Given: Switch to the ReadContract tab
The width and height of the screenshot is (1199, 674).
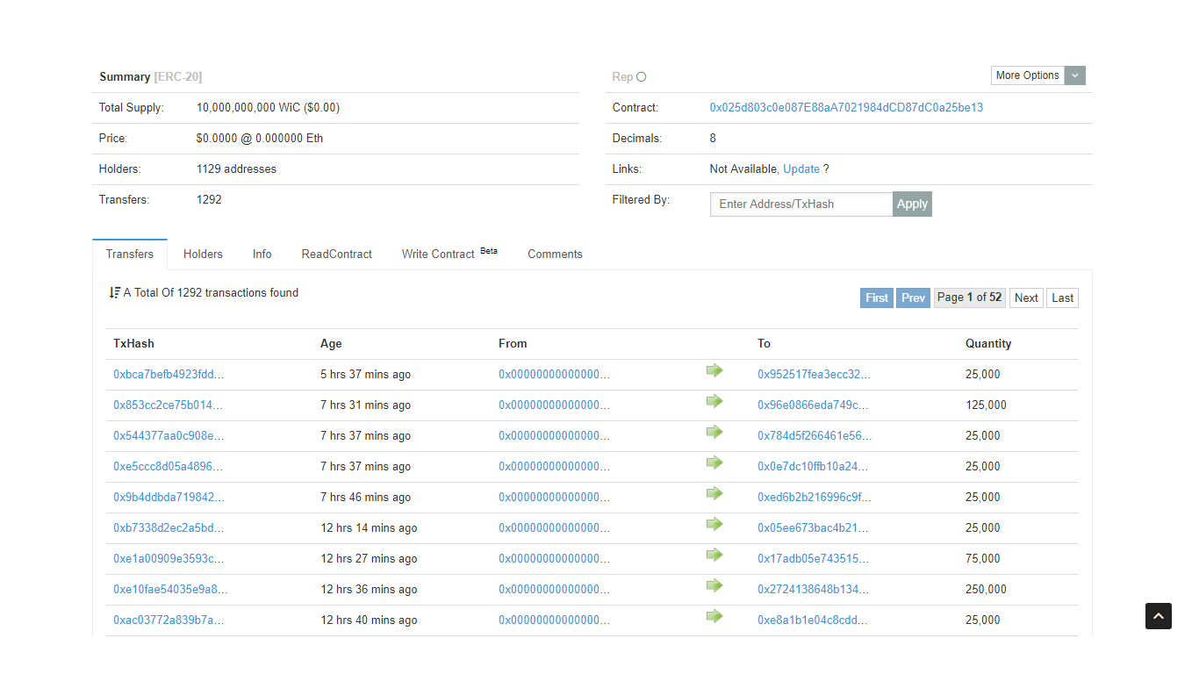Looking at the screenshot, I should [337, 255].
